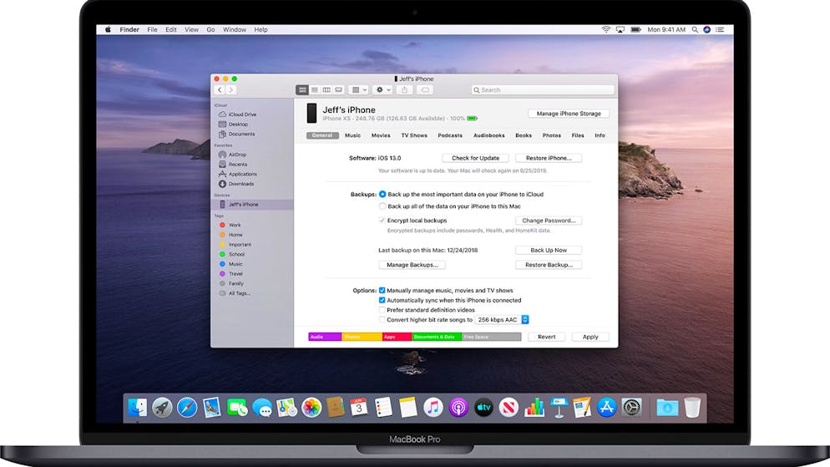Viewport: 830px width, 467px height.
Task: Click the Edit Tags toolbar icon
Action: (424, 90)
